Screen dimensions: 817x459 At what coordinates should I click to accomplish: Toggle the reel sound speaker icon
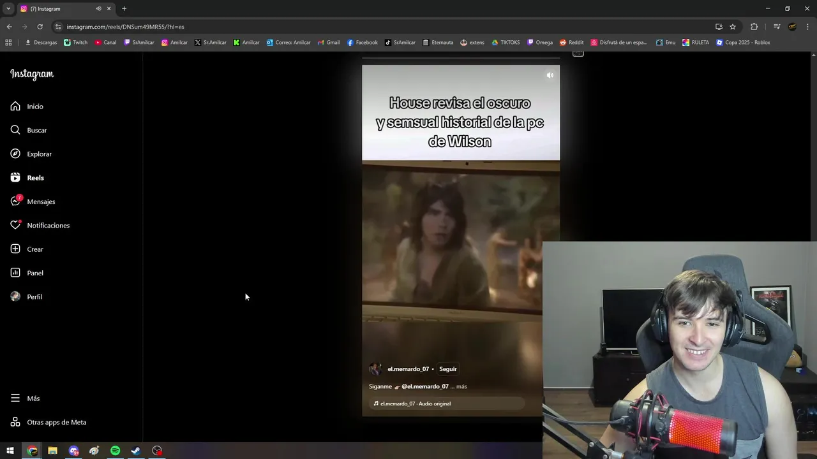[x=550, y=75]
